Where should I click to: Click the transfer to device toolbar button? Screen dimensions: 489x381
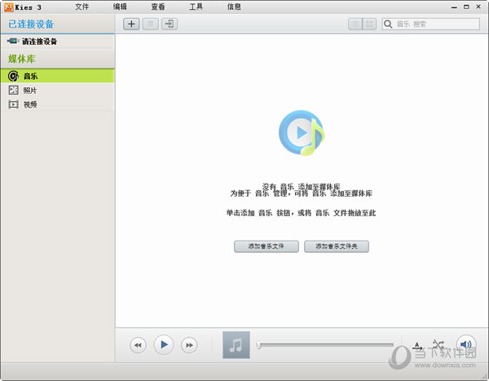[170, 24]
